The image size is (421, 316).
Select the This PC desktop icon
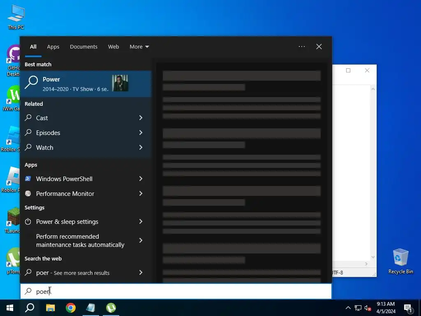tap(16, 17)
